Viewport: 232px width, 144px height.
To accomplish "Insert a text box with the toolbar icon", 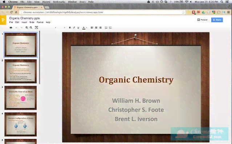I will [x=36, y=27].
